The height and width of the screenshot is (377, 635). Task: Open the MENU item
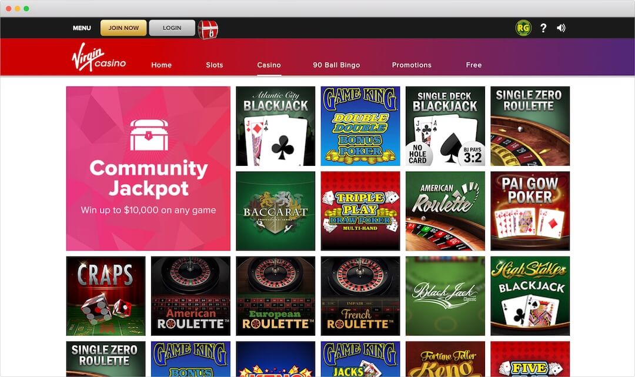click(82, 28)
